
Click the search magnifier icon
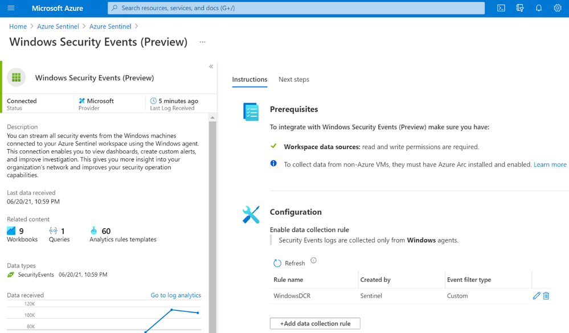(114, 8)
